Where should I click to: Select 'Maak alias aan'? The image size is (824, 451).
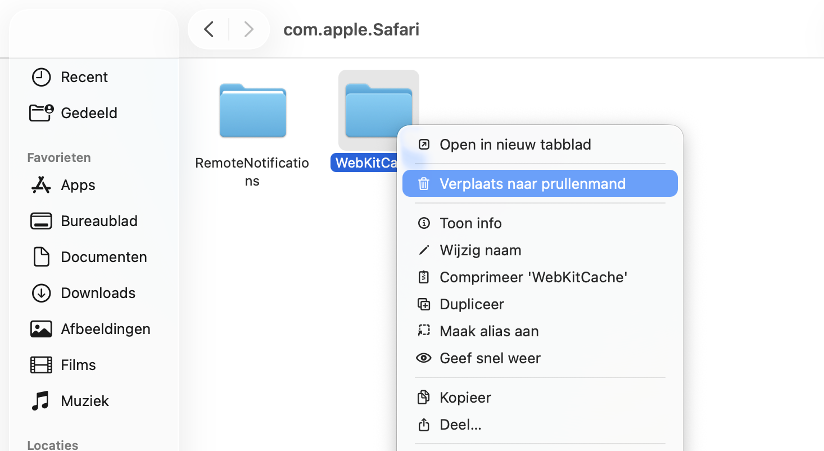pos(489,331)
